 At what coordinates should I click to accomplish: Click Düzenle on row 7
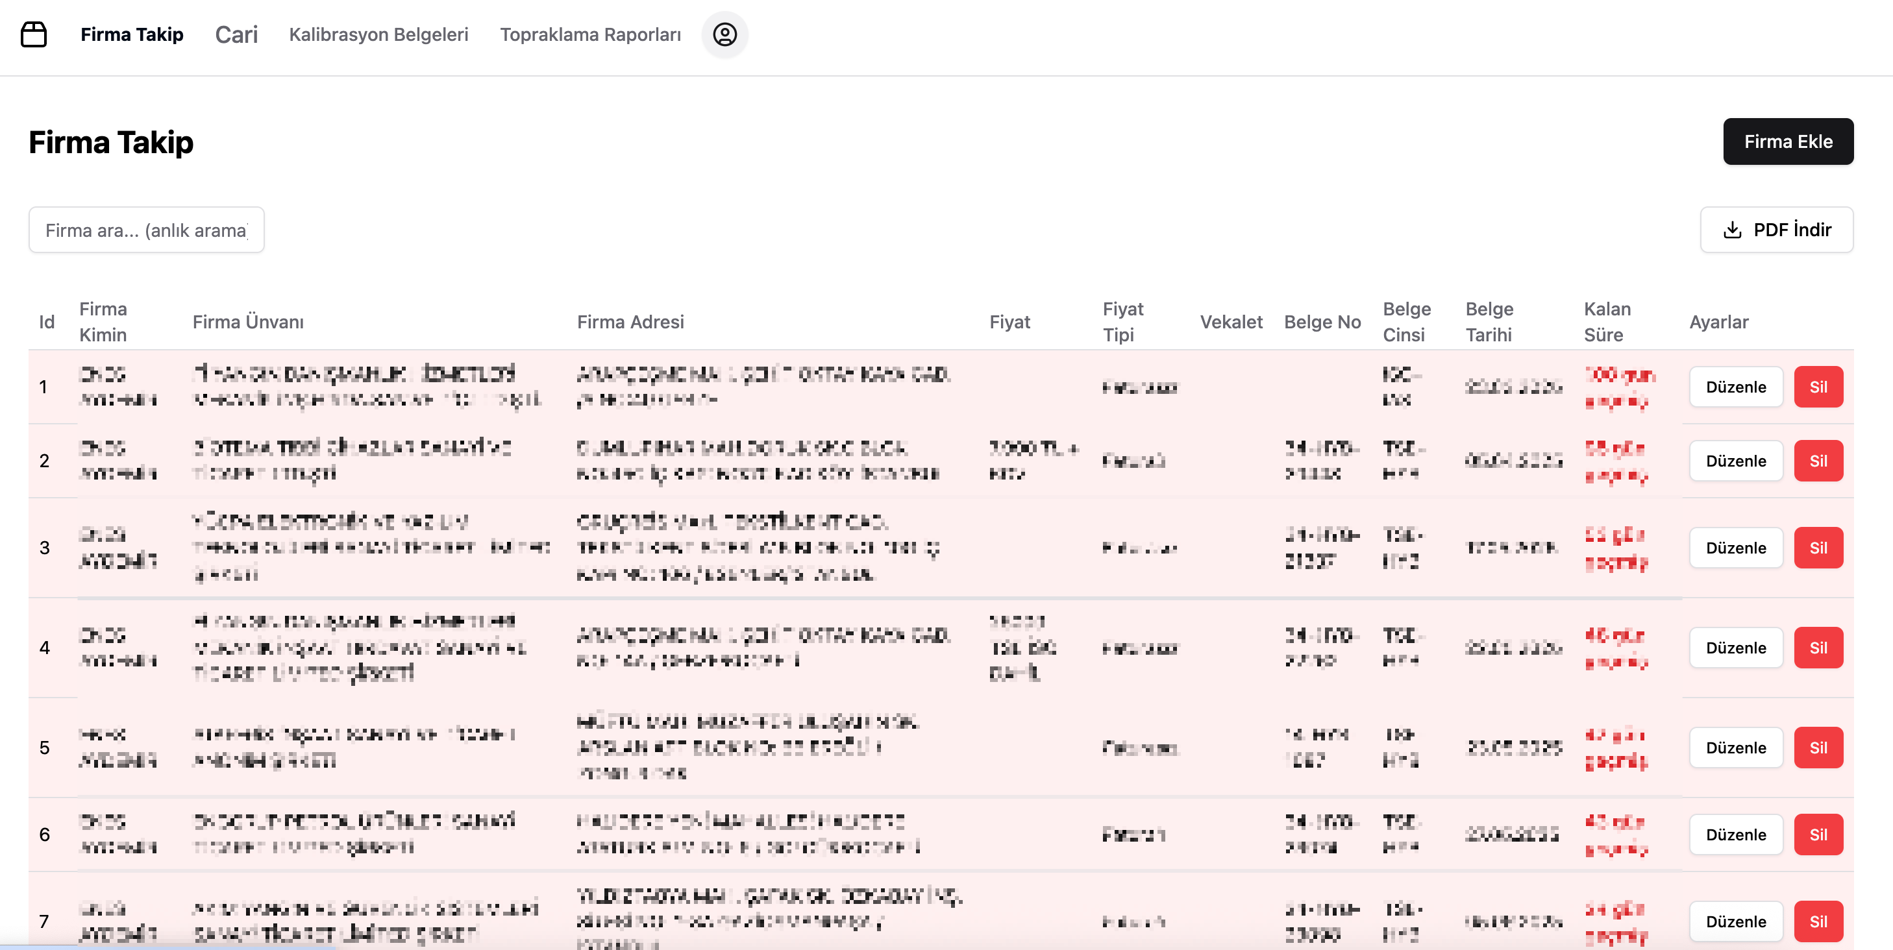1736,921
